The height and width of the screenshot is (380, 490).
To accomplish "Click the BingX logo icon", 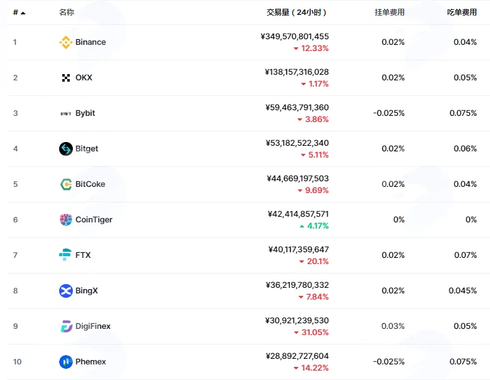I will pyautogui.click(x=65, y=291).
